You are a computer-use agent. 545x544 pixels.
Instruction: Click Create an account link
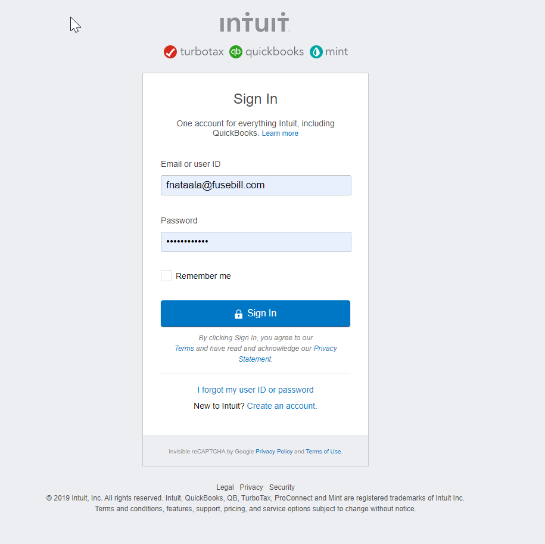coord(281,406)
